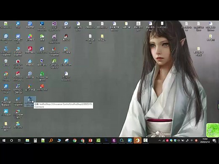Switch to Google Chrome on the taskbar
The width and height of the screenshot is (219, 164).
75,140
